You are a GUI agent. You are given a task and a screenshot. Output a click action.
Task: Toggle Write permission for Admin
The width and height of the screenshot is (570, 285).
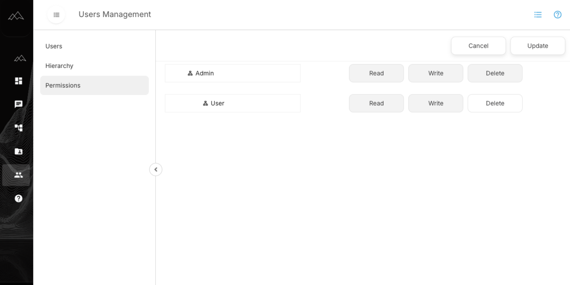coord(436,73)
